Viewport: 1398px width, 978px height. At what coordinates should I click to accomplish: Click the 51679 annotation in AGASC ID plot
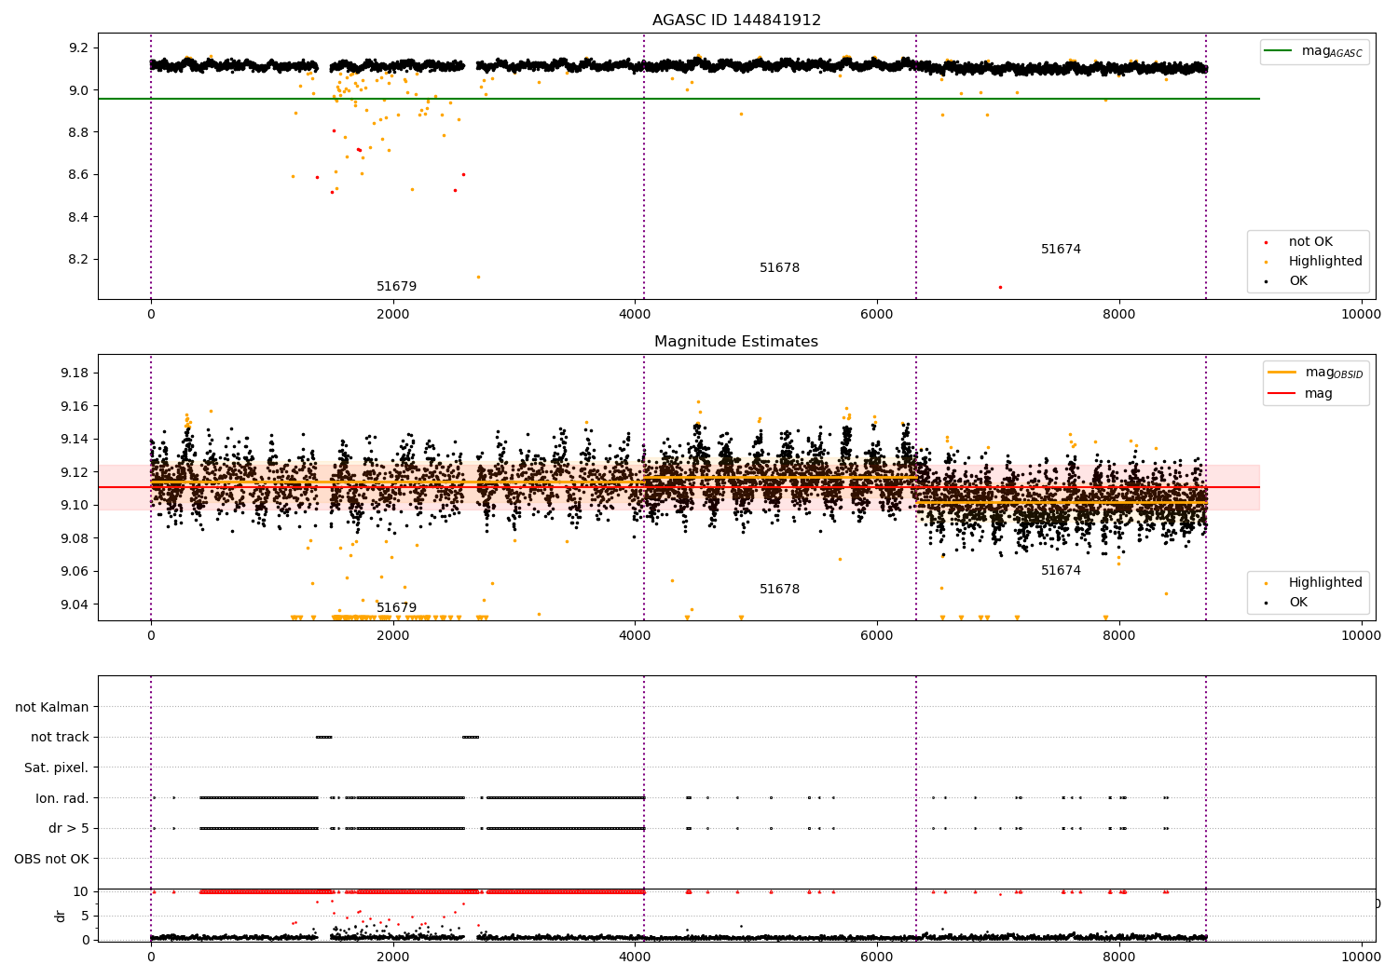(x=396, y=287)
